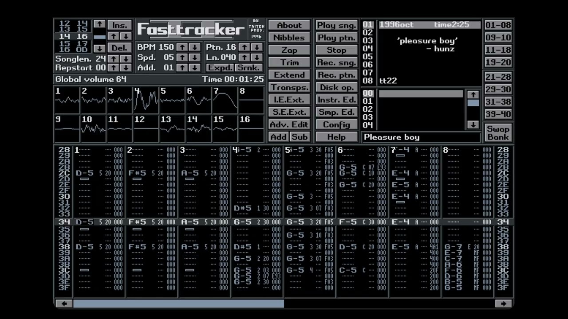Decrease pattern length Ln. with down arrow
This screenshot has width=568, height=319.
(256, 57)
